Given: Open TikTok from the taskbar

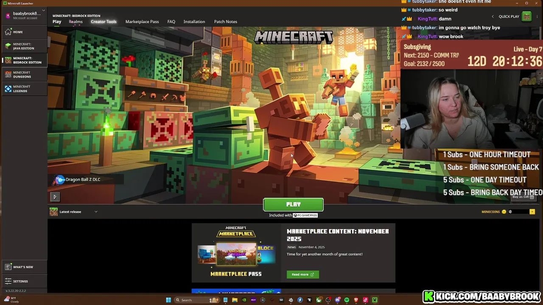Looking at the screenshot, I should tap(365, 300).
